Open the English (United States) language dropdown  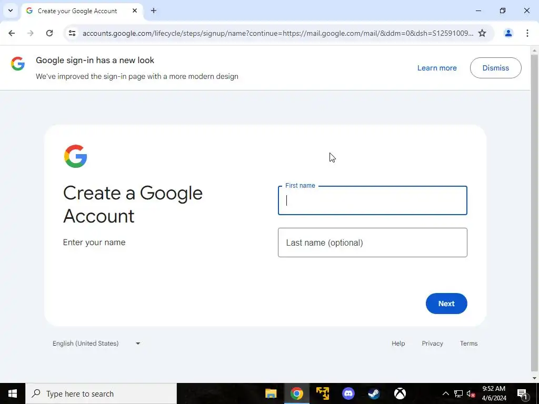(x=96, y=344)
